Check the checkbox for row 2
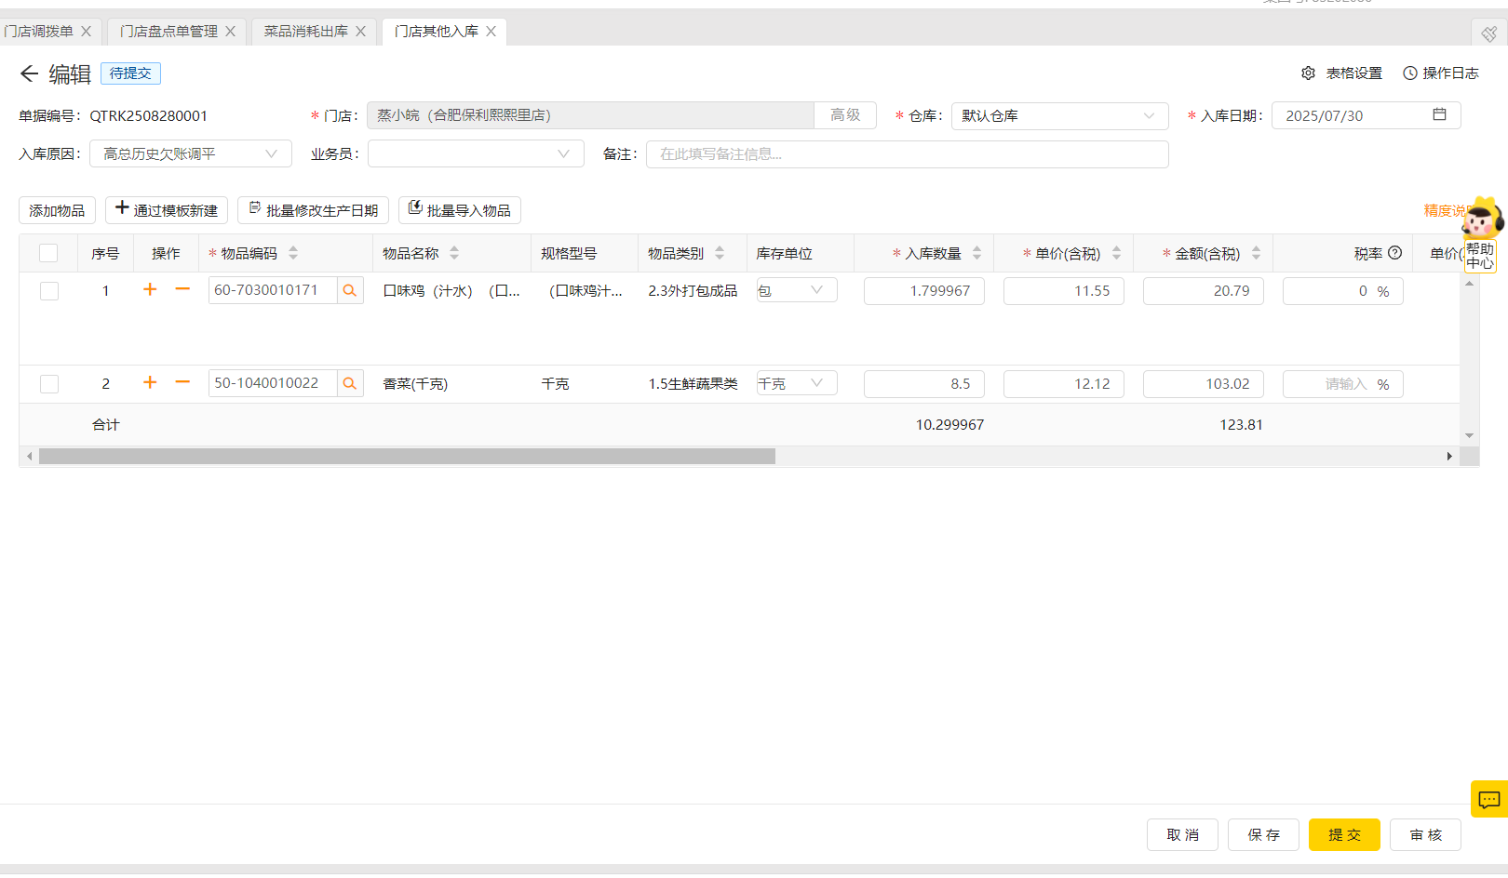The width and height of the screenshot is (1508, 878). [49, 384]
